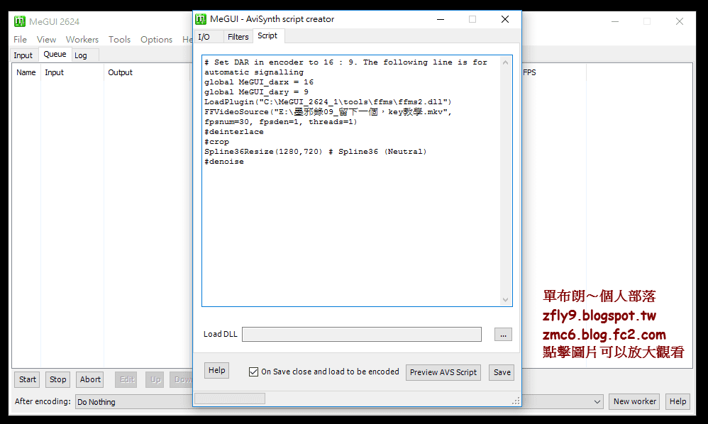Click the 'fpsnum=30, fpsden=1, threads=1)' line

[x=280, y=122]
